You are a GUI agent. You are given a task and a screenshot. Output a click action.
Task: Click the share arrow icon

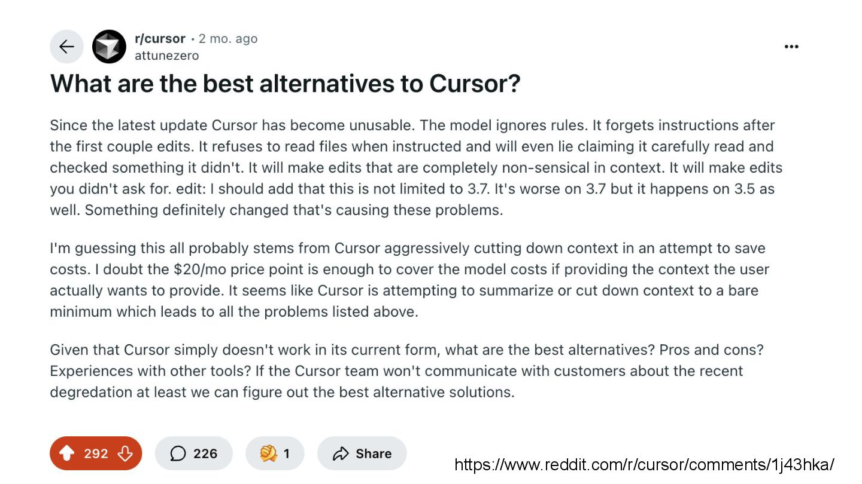coord(341,454)
